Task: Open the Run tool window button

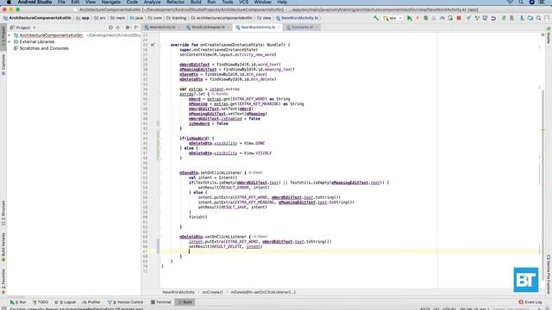Action: tap(18, 302)
